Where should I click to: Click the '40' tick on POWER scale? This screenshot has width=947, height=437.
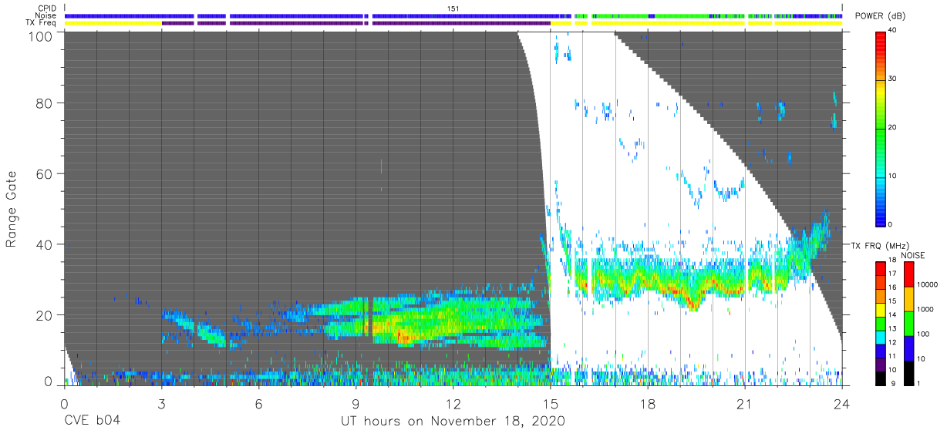coord(892,31)
